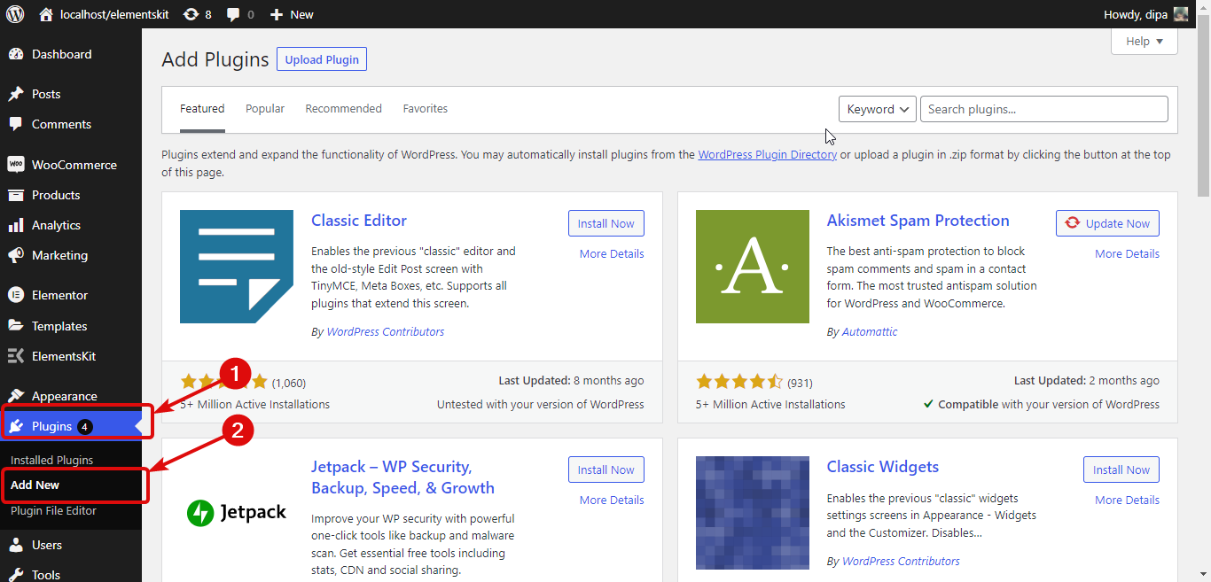Viewport: 1211px width, 582px height.
Task: Select the Elementor icon in the sidebar
Action: coord(19,294)
